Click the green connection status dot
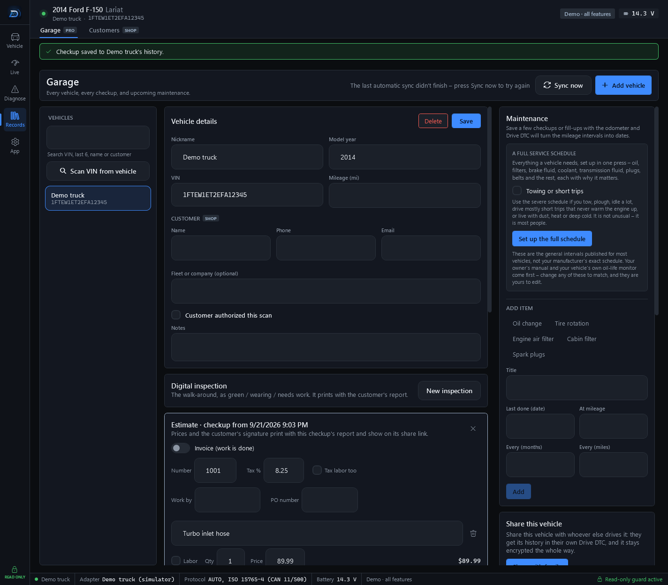668x585 pixels. (44, 14)
